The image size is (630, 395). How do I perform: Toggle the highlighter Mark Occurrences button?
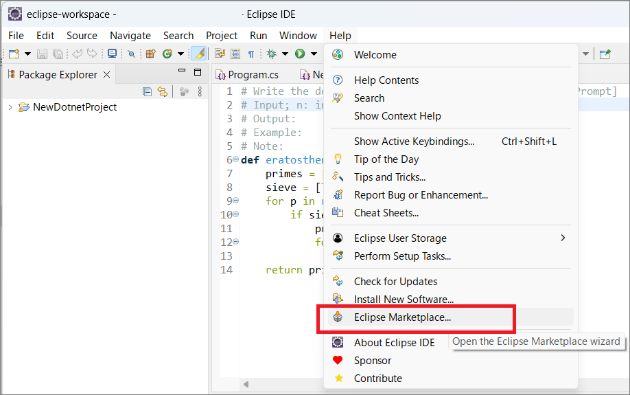click(198, 54)
